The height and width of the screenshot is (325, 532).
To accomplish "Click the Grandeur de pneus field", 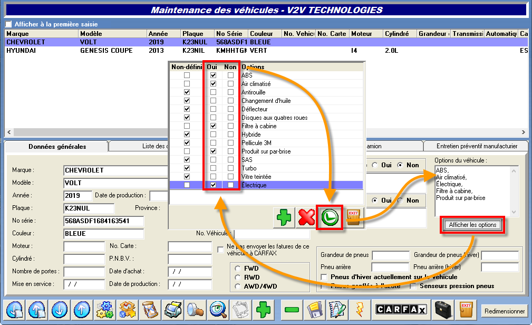I will tap(391, 255).
